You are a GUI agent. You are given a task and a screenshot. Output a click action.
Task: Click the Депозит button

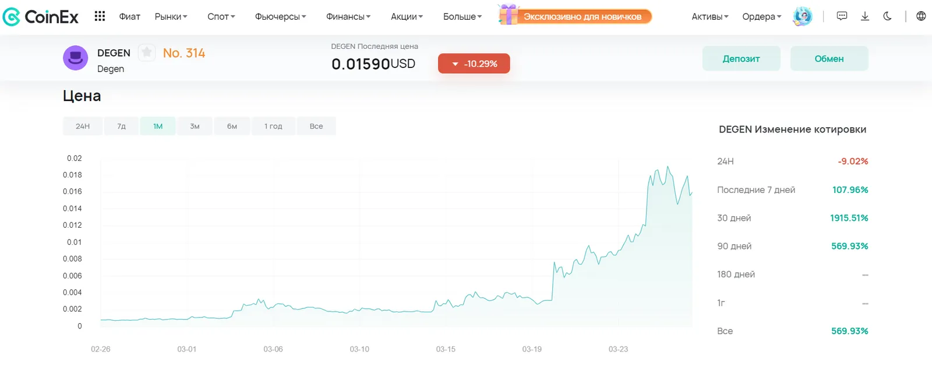coord(741,59)
